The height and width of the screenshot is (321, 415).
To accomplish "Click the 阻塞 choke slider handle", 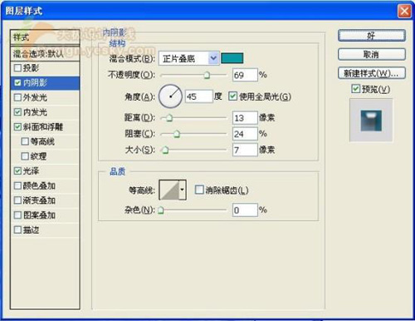I will (177, 134).
